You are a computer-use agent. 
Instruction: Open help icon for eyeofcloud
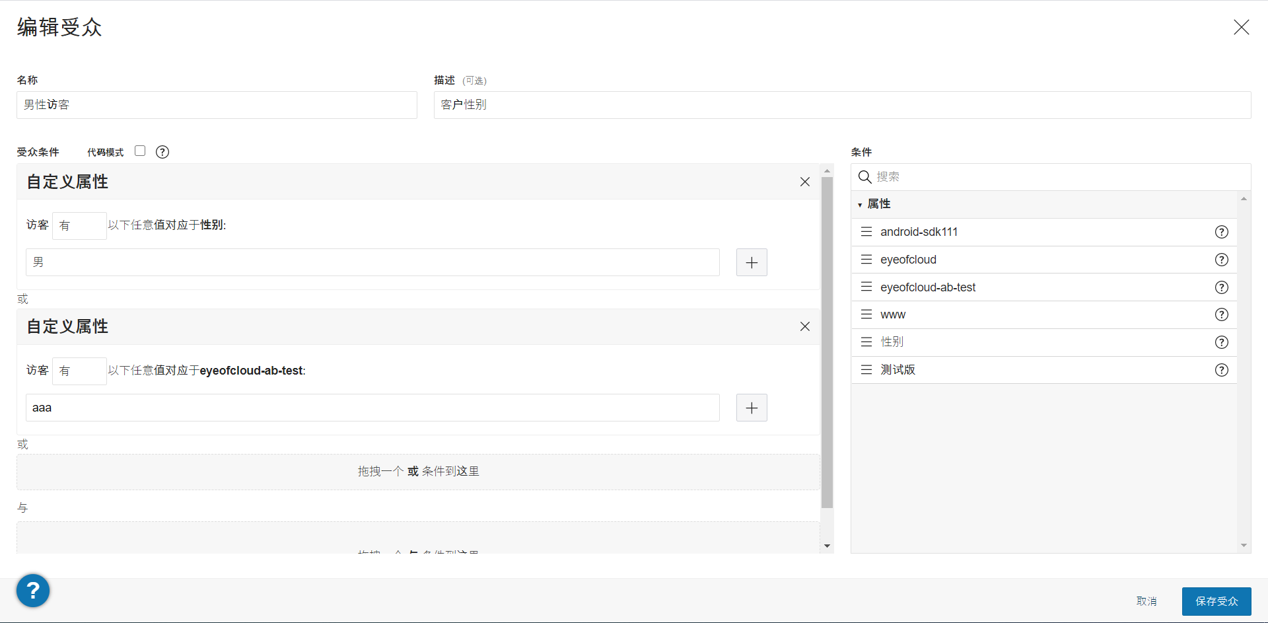pos(1222,260)
